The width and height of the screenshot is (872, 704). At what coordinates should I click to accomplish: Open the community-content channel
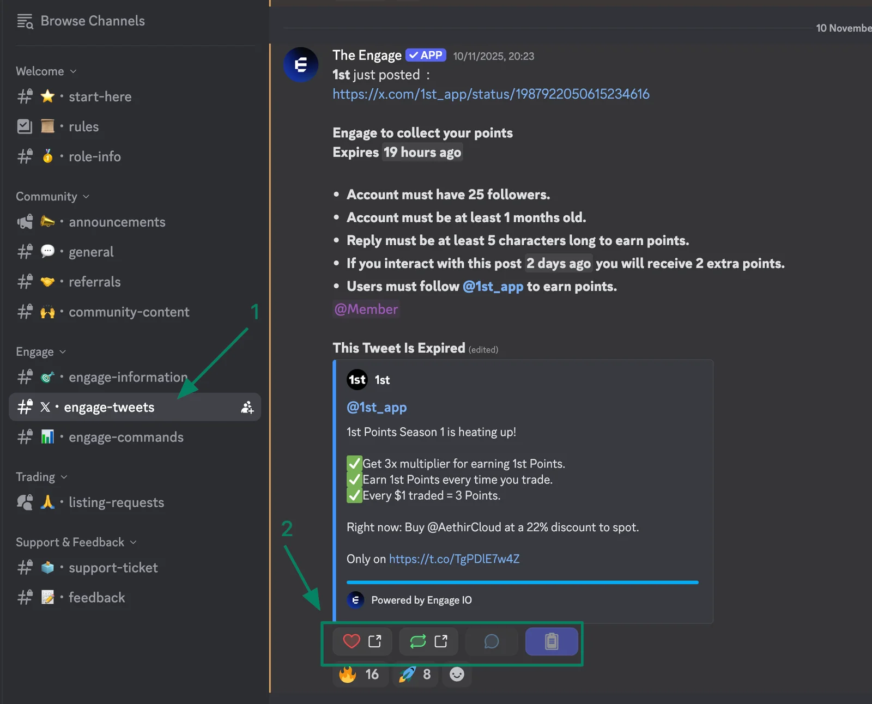pyautogui.click(x=135, y=312)
